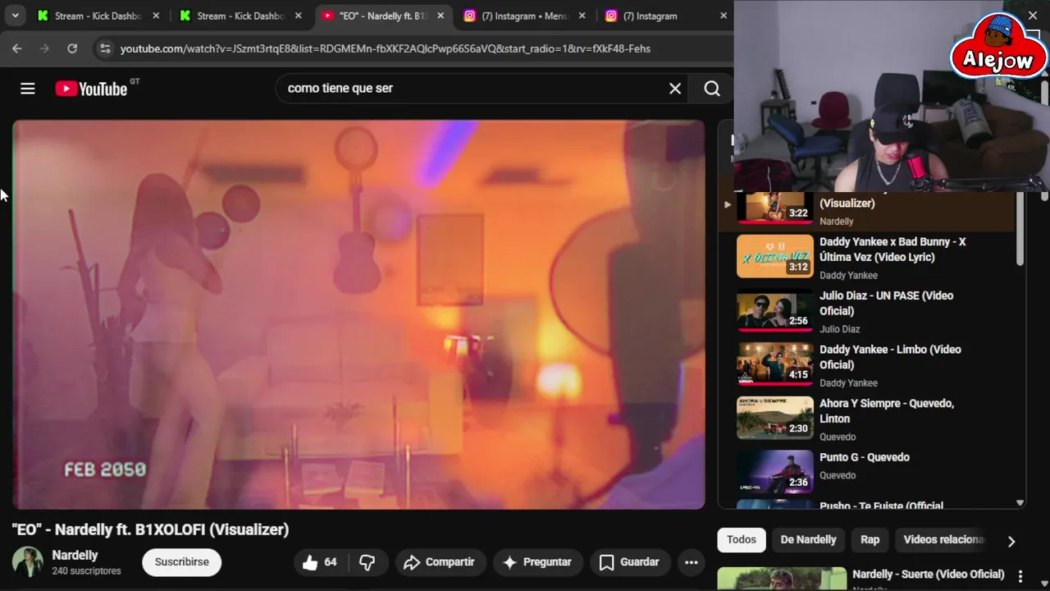Dislike the video with thumbs down
This screenshot has height=591, width=1050.
(x=367, y=562)
